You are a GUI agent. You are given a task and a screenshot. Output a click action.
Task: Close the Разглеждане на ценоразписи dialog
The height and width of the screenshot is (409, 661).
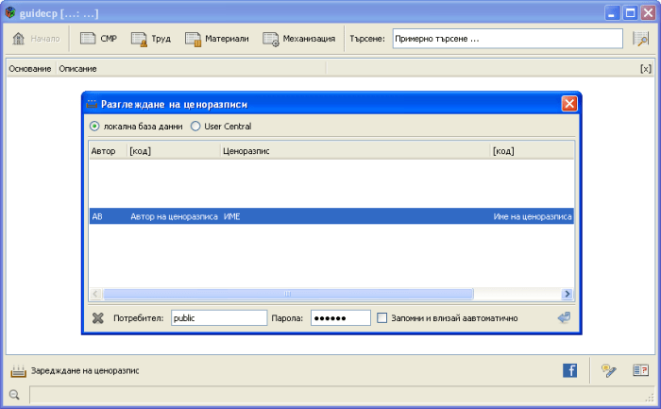(569, 104)
